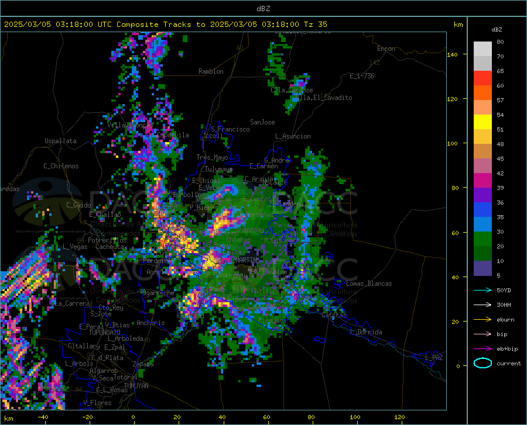Click the 'TUPUNGATO' place label on map
This screenshot has height=425, width=527.
click(105, 333)
